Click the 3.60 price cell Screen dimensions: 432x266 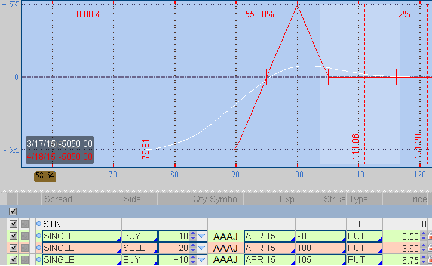pos(402,248)
